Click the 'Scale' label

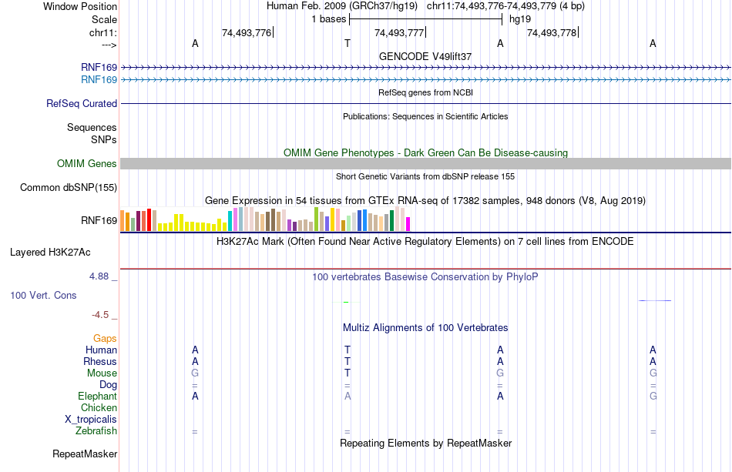point(105,19)
